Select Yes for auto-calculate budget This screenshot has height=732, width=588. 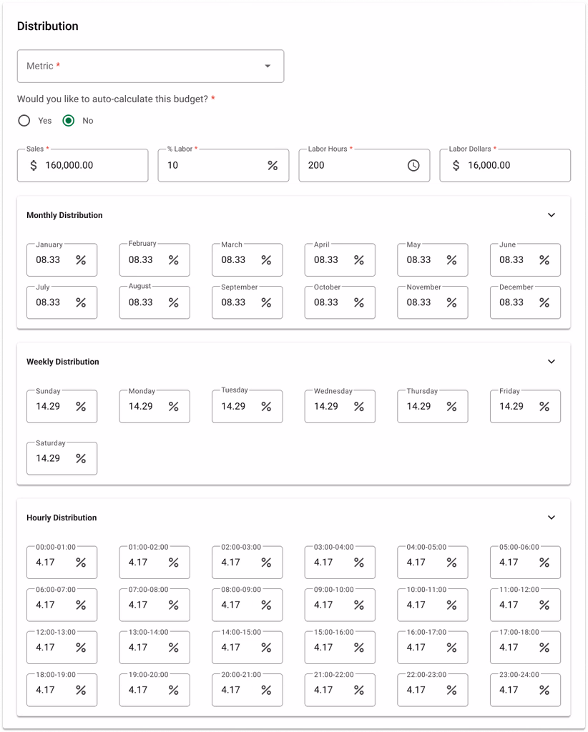tap(24, 121)
